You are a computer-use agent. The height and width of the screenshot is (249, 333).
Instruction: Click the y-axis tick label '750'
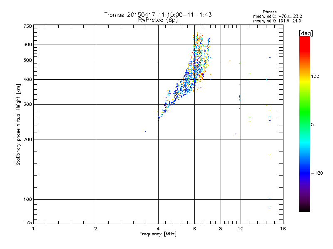point(27,26)
